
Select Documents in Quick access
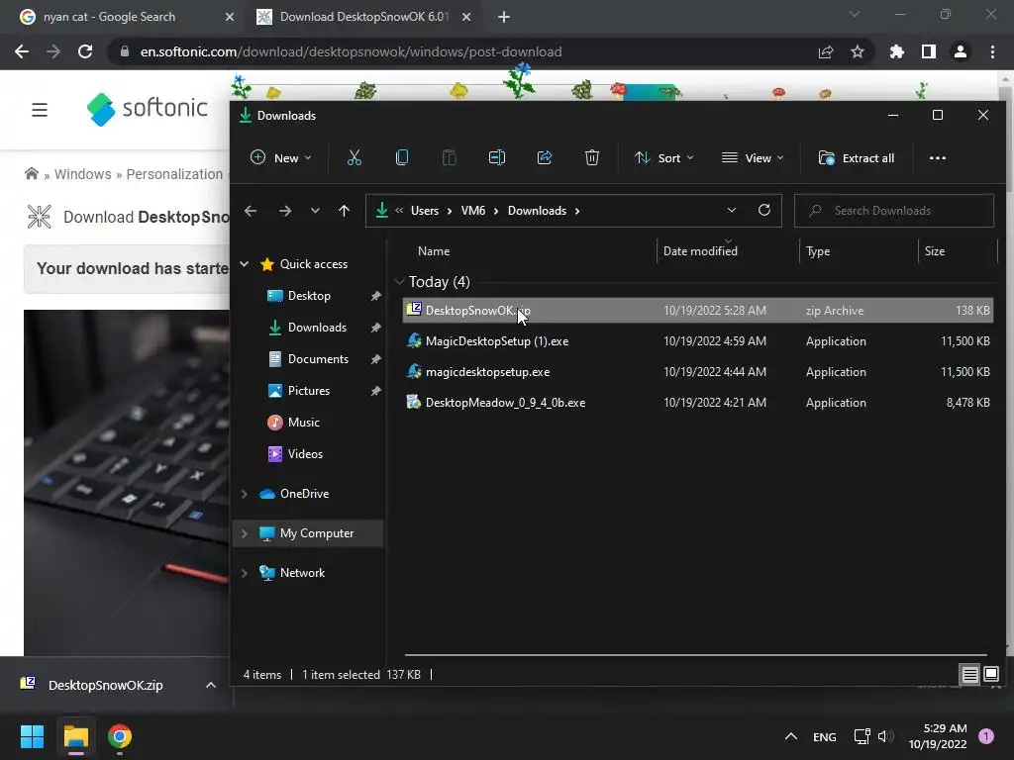318,358
